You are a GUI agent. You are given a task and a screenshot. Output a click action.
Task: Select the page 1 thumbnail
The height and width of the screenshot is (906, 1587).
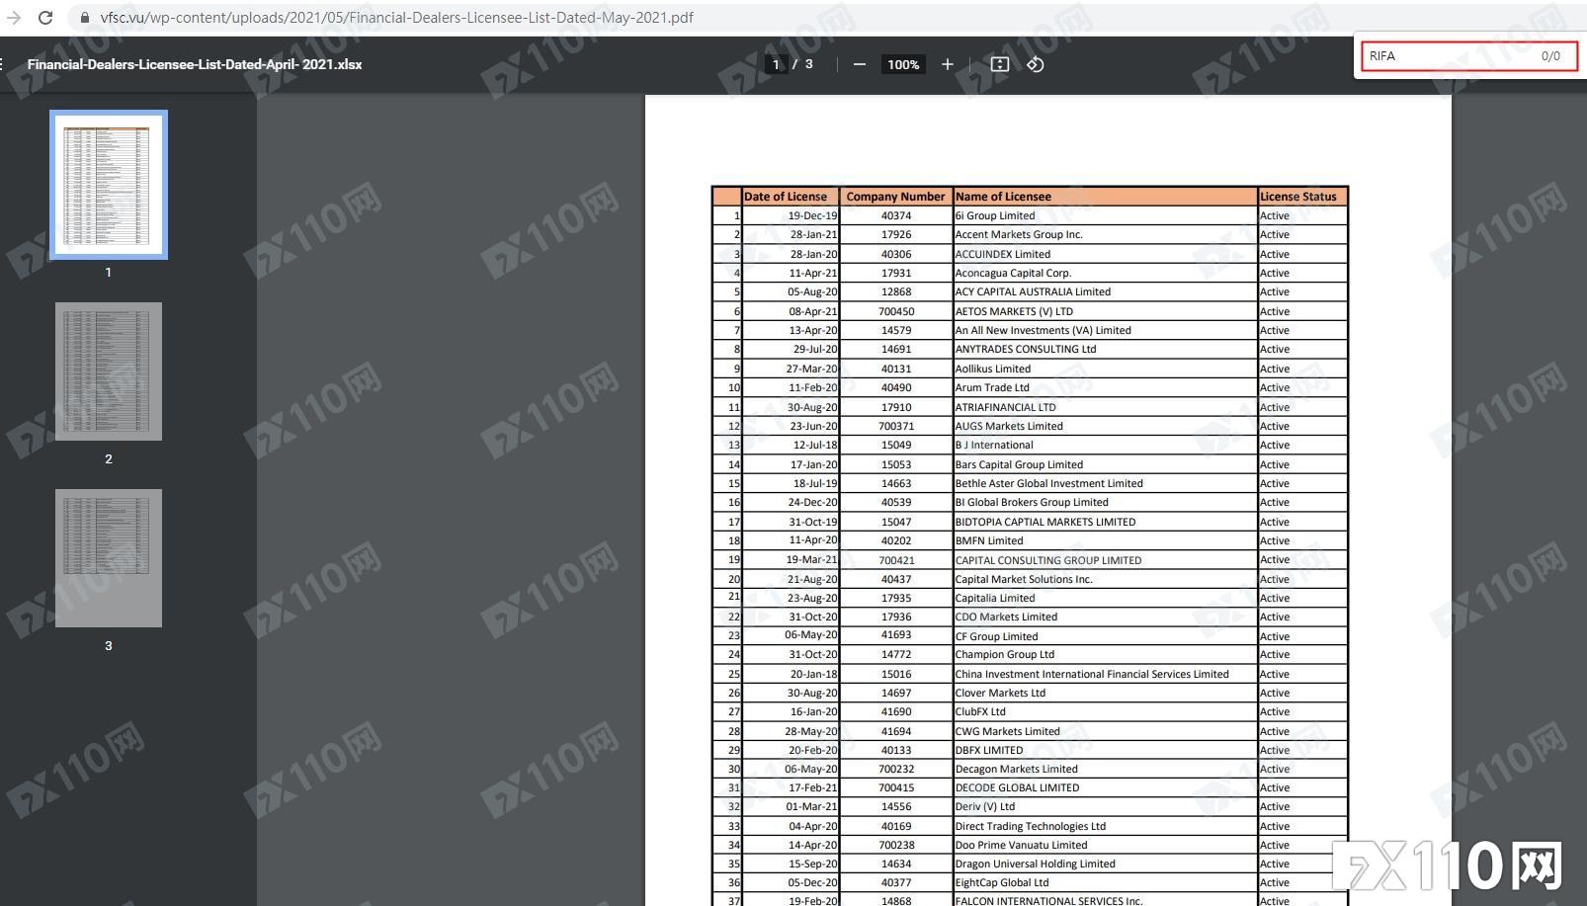click(109, 185)
